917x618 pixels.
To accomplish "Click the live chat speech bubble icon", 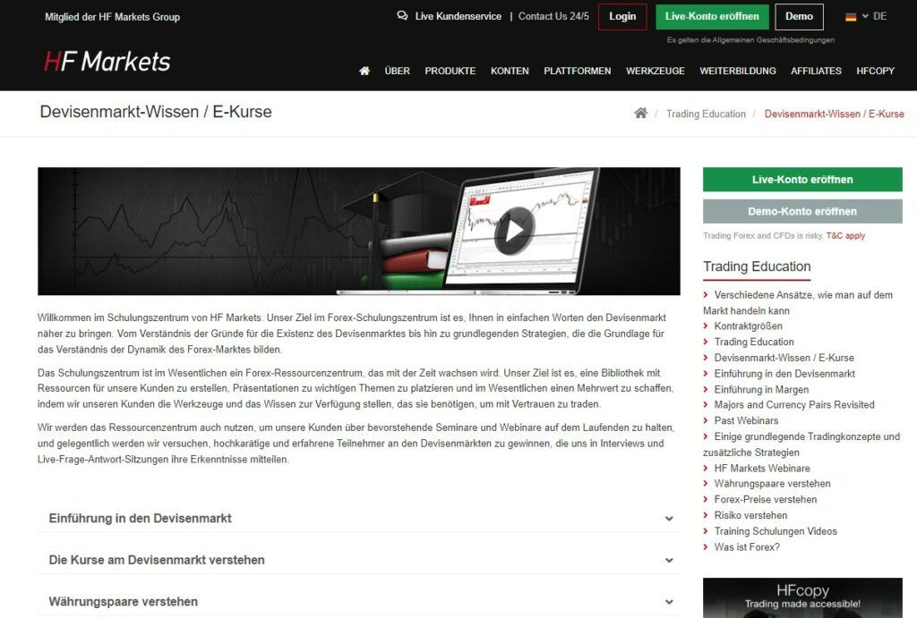I will [x=402, y=16].
